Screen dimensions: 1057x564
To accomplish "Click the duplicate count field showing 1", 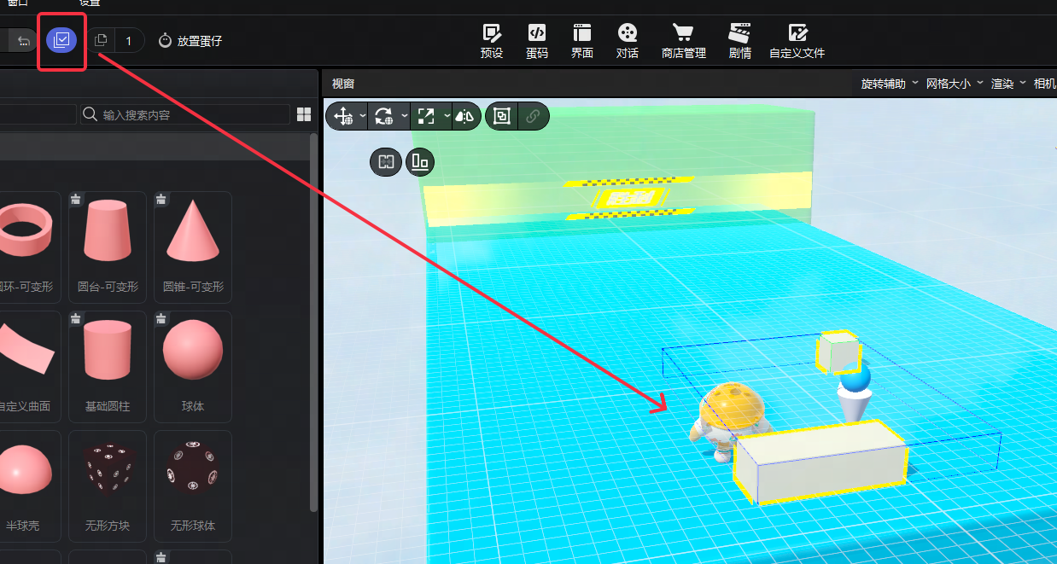I will click(x=129, y=40).
